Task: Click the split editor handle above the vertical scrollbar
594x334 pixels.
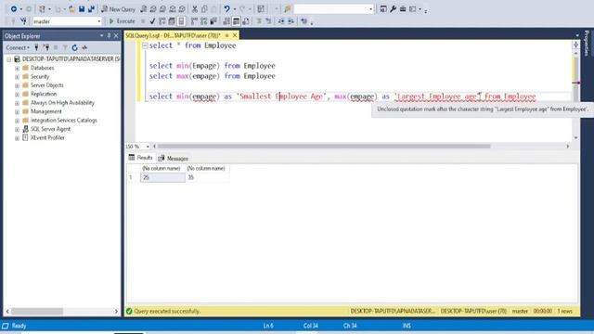Action: coord(575,45)
